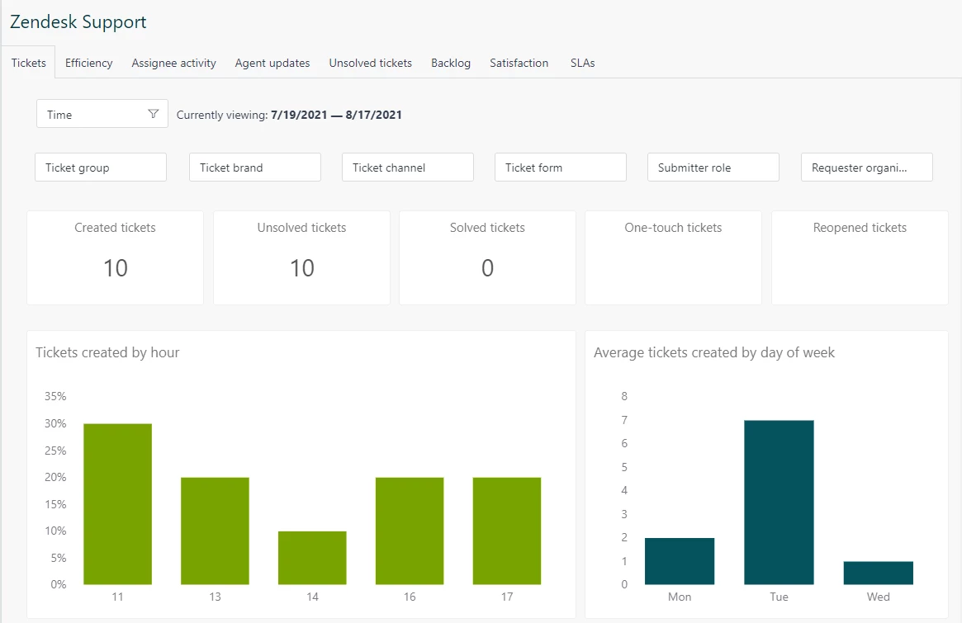Open the Satisfaction tab
Viewport: 962px width, 623px height.
[x=519, y=63]
